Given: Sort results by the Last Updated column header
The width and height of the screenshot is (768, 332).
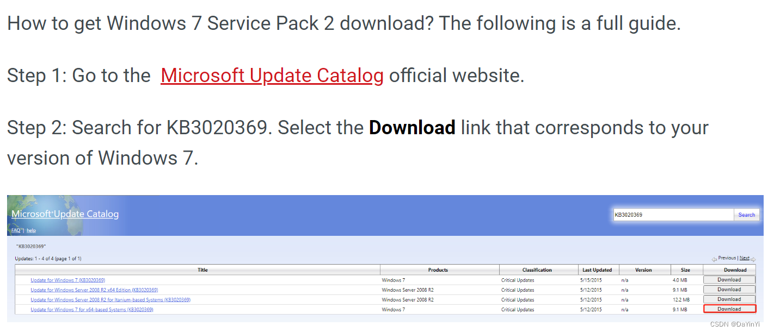Looking at the screenshot, I should coord(597,270).
